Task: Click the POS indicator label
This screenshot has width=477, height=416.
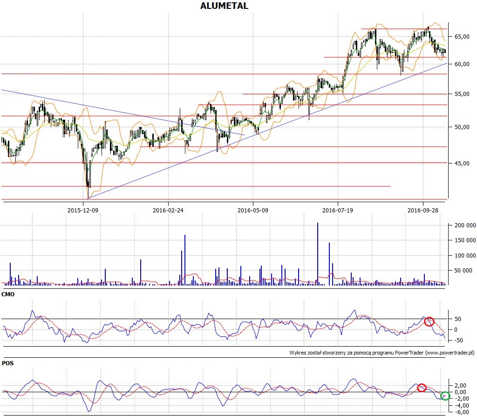Action: click(x=7, y=363)
